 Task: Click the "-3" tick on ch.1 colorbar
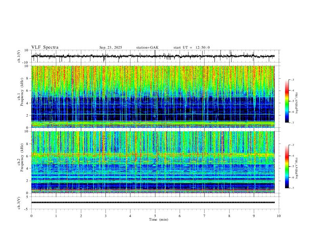(x=293, y=79)
